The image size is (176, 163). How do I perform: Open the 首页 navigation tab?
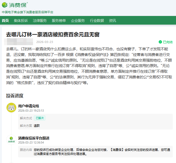(5, 21)
